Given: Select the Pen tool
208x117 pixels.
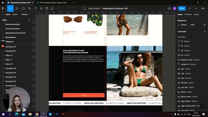Looking at the screenshot, I should (x=30, y=8).
